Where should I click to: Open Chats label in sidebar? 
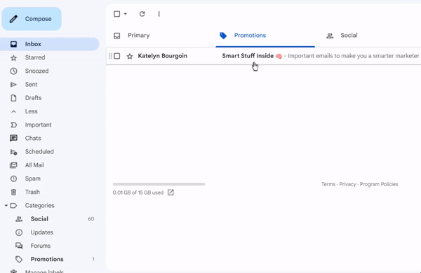tap(33, 138)
